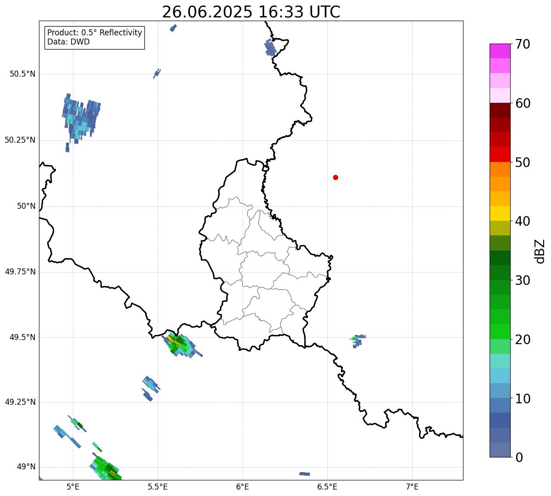Click the orange colorbar segment below 50
The height and width of the screenshot is (496, 551).
click(x=500, y=169)
